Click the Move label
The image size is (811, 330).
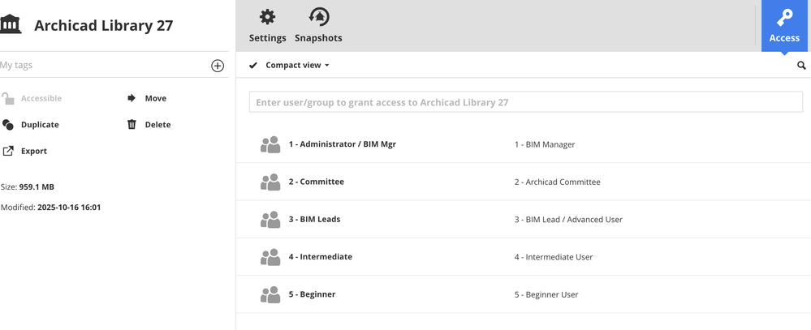156,98
